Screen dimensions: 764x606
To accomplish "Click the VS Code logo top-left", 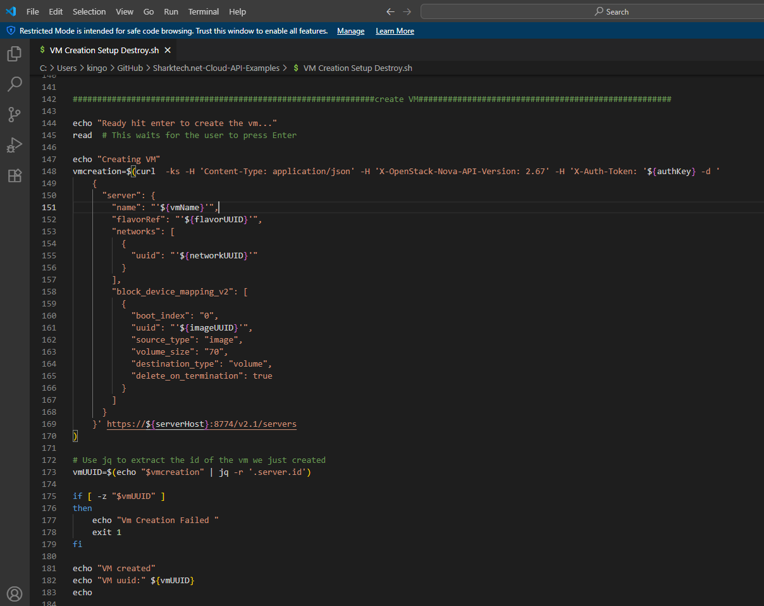I will 9,11.
